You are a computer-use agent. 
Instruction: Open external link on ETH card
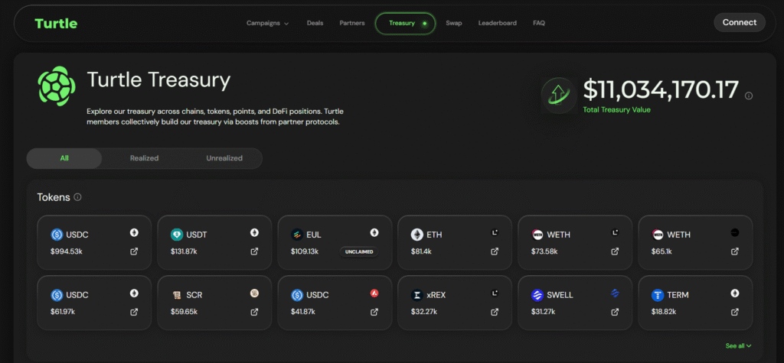coord(495,251)
